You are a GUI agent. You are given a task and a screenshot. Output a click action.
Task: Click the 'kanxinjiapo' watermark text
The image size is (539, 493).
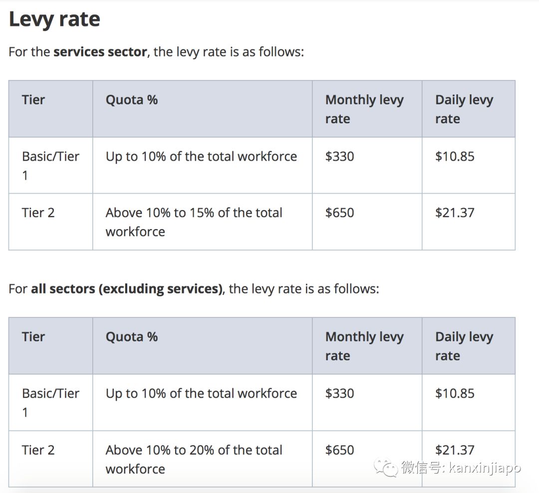(484, 468)
